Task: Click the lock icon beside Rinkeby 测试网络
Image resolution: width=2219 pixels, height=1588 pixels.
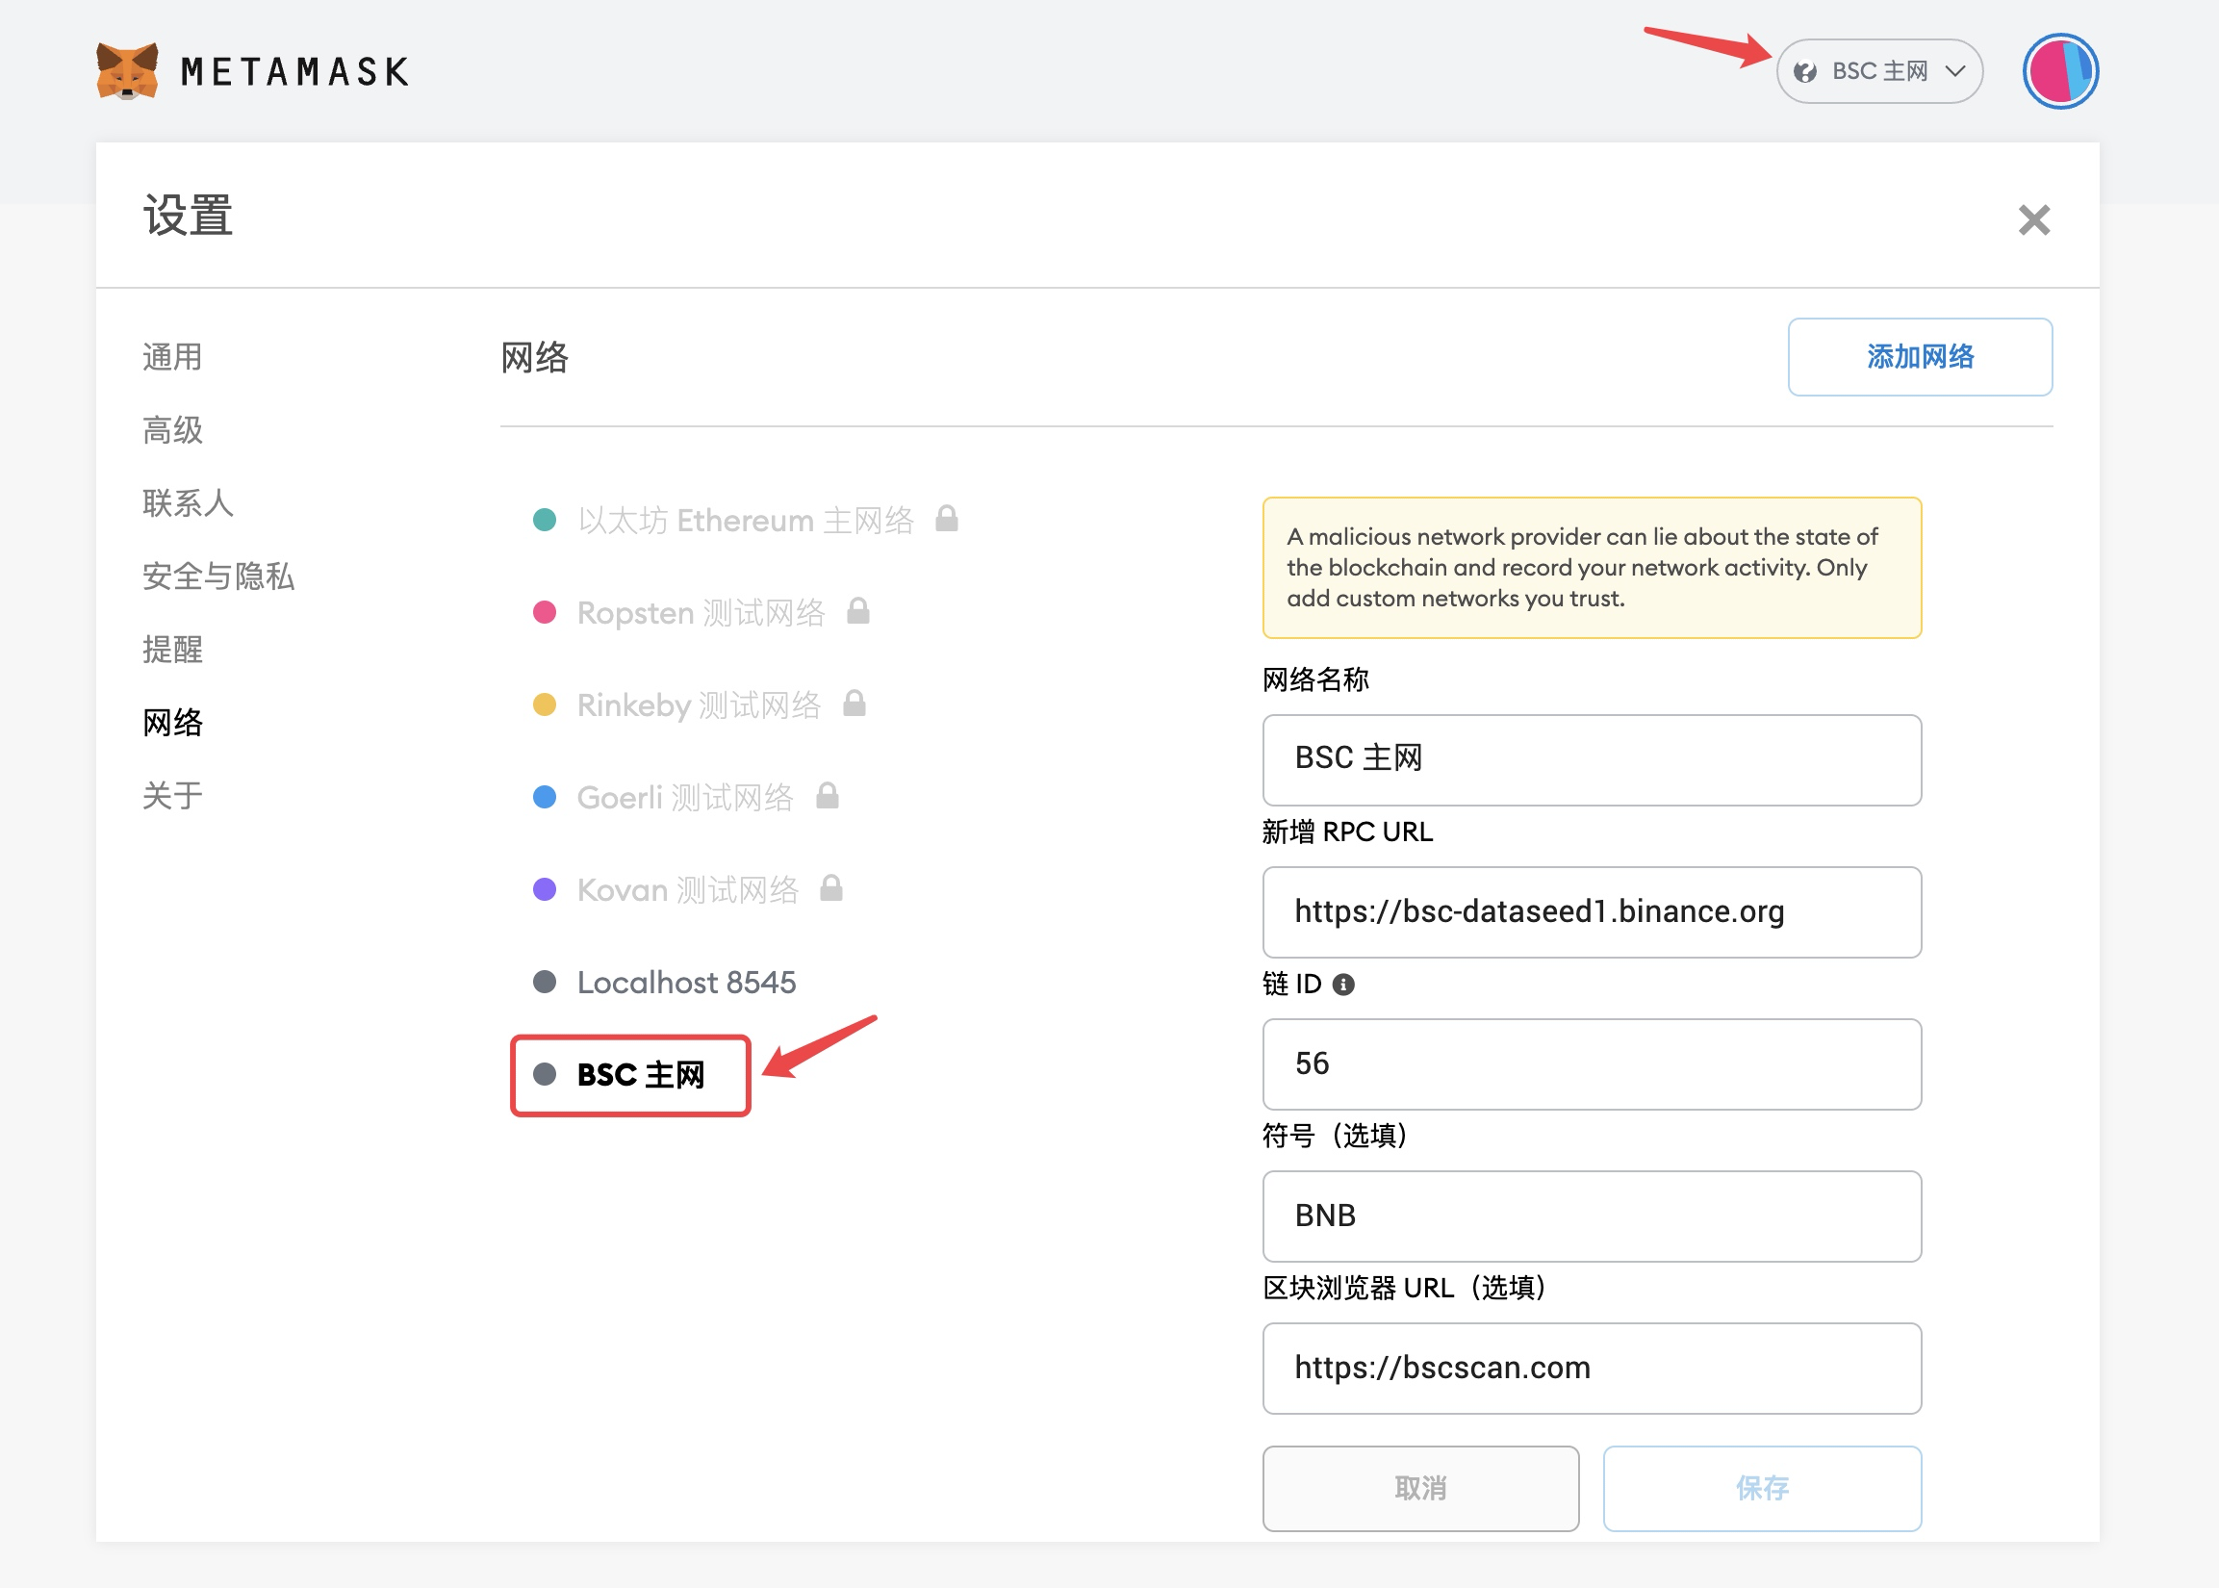Action: pyautogui.click(x=854, y=704)
